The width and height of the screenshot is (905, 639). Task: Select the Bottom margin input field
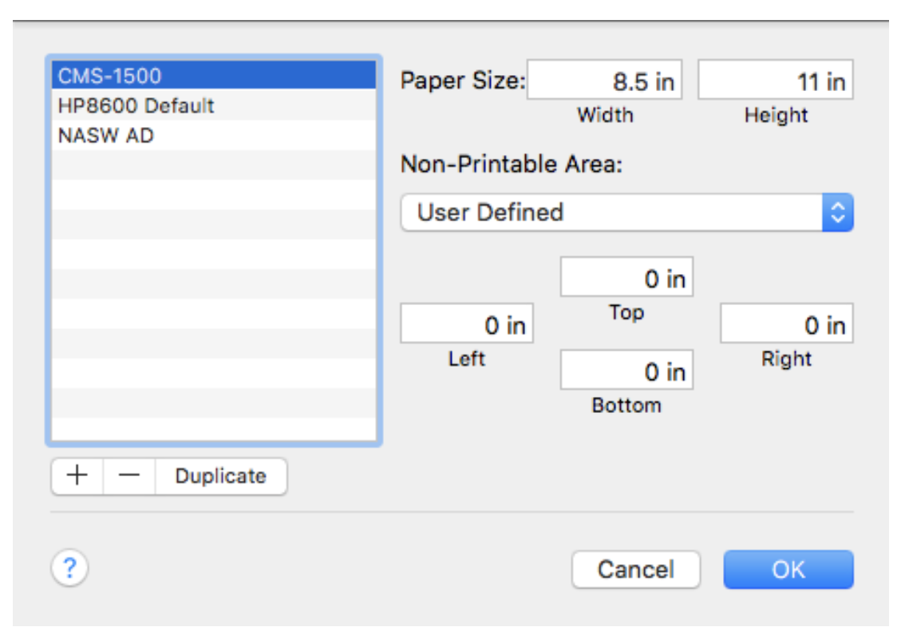pyautogui.click(x=626, y=369)
